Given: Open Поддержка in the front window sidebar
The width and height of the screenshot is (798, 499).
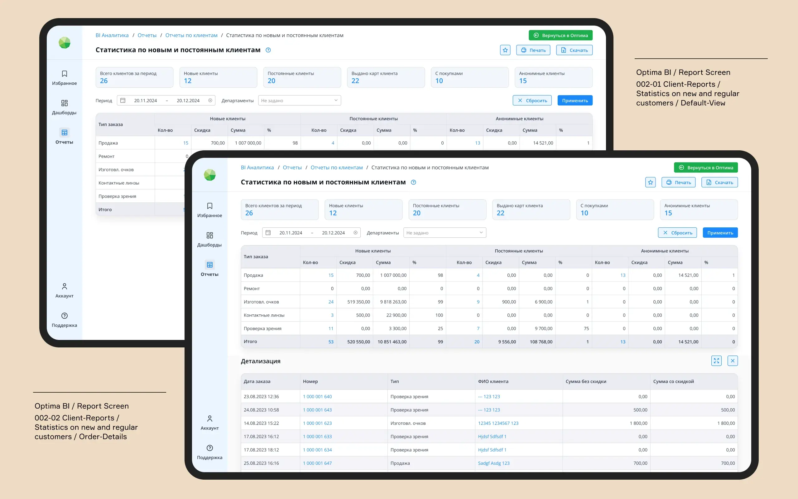Looking at the screenshot, I should point(209,452).
